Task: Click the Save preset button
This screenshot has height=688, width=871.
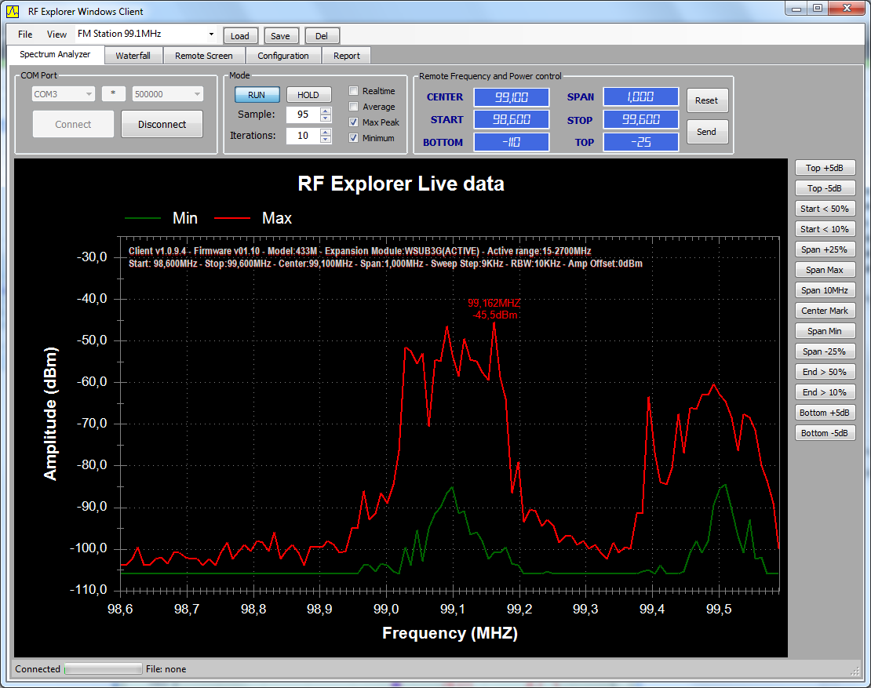Action: pyautogui.click(x=280, y=36)
